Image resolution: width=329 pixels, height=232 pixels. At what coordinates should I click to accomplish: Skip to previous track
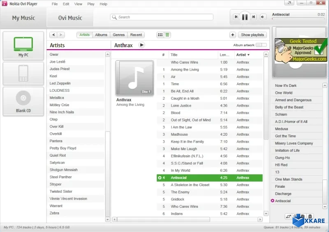(x=236, y=17)
